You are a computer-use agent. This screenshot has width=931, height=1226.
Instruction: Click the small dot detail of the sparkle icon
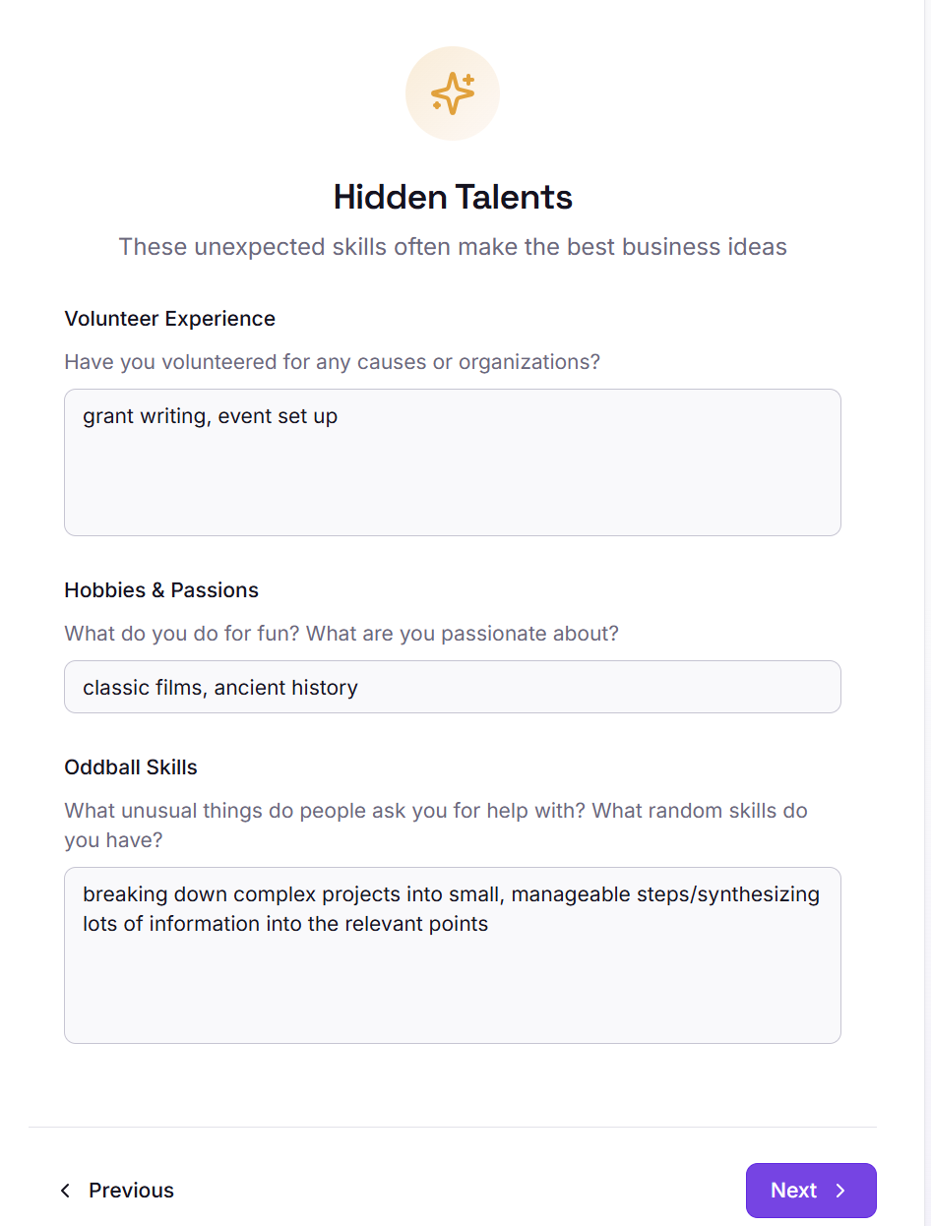(436, 105)
